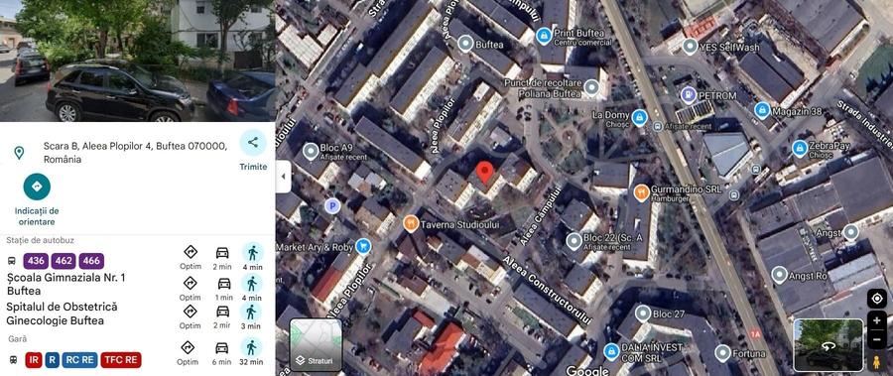Open the PETROM gas station marker
Viewport: 893px width, 376px height.
click(689, 95)
